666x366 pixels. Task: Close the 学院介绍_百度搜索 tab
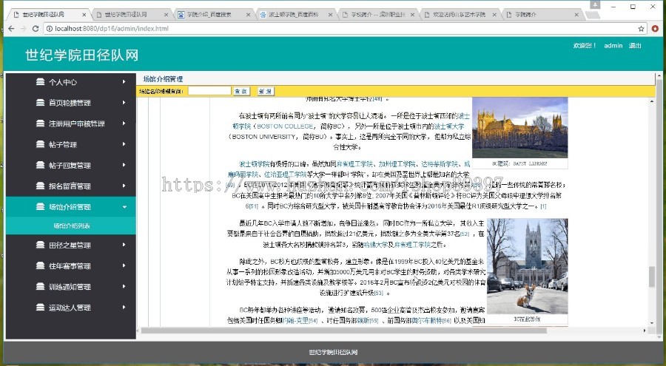[x=248, y=15]
